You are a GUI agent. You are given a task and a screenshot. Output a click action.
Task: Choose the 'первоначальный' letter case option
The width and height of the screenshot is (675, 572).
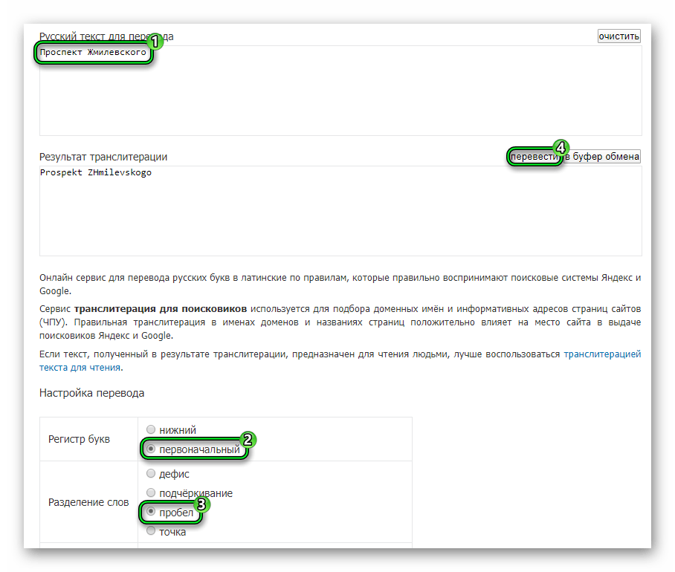pyautogui.click(x=151, y=449)
